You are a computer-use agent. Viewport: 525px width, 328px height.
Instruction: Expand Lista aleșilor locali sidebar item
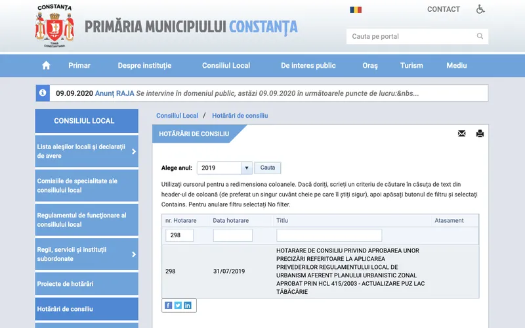point(134,152)
